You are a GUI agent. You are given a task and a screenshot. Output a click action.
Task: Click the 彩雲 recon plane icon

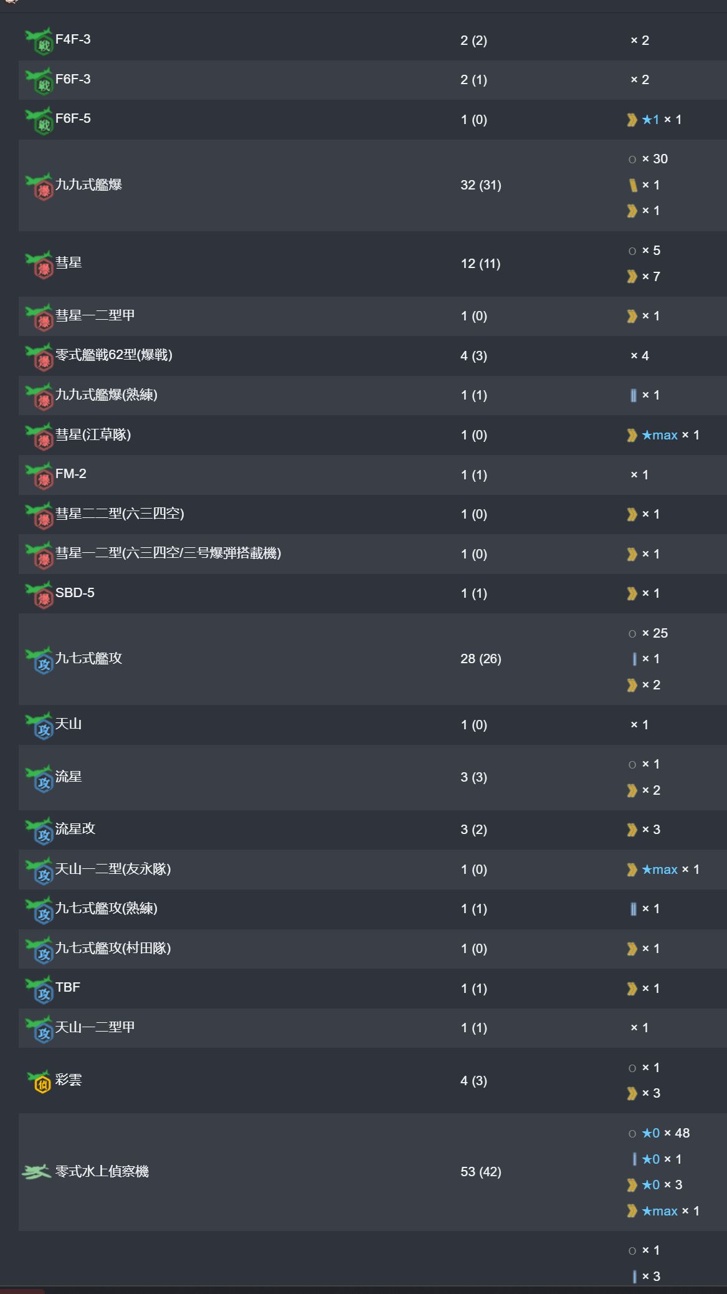click(39, 1081)
